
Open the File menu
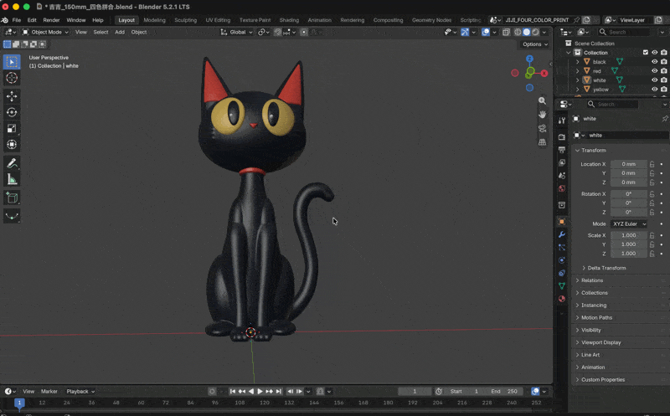[x=16, y=20]
